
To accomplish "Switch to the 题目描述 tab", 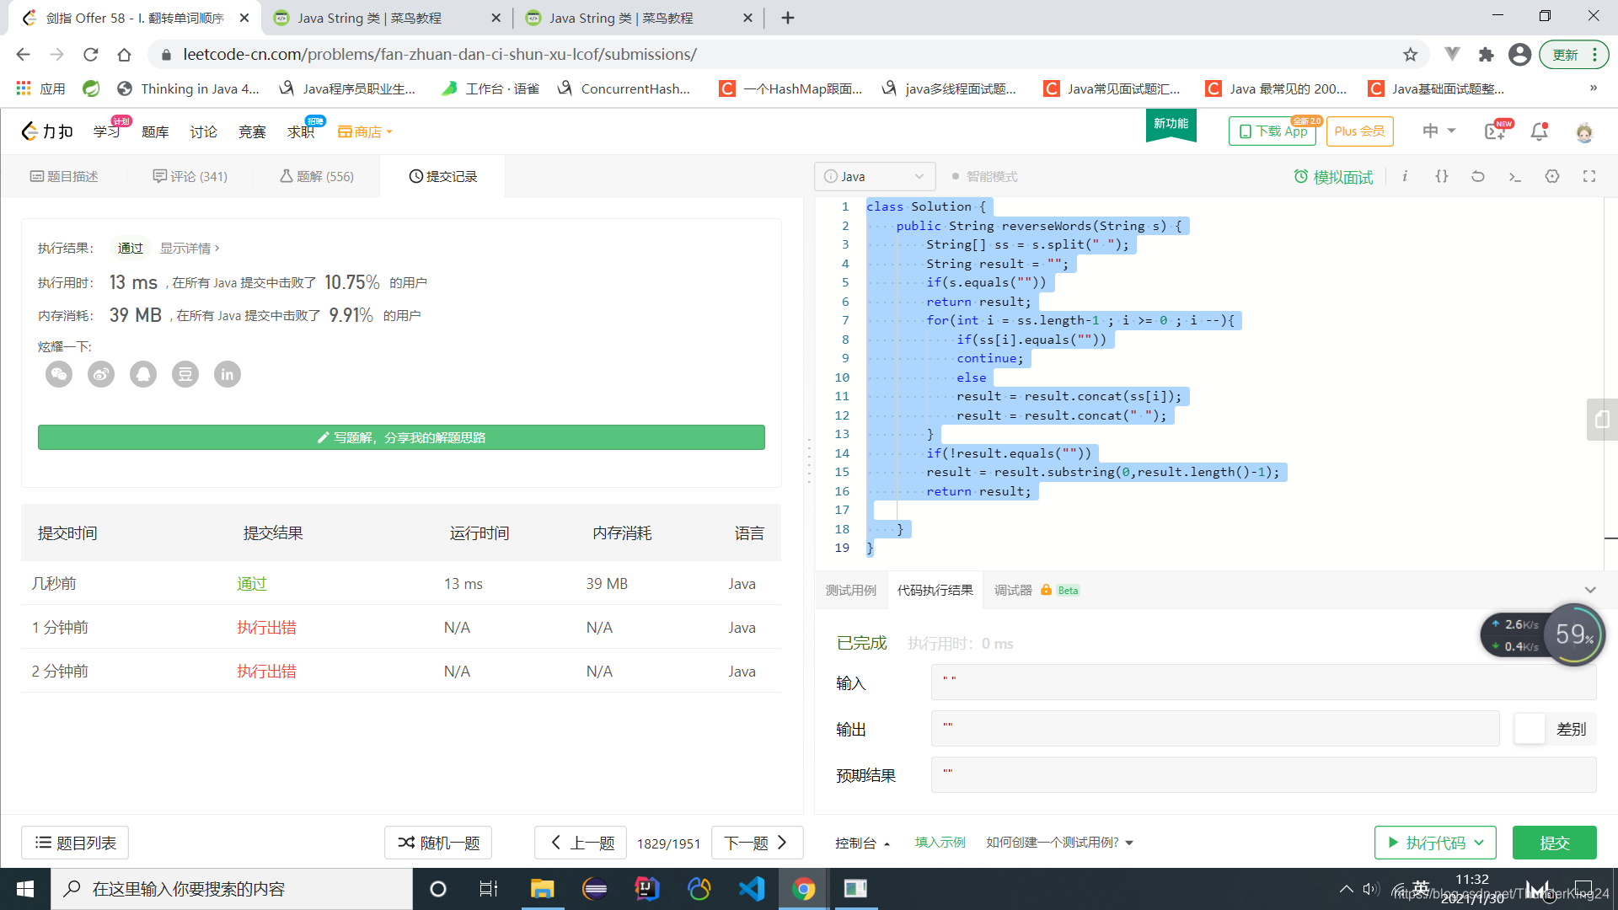I will pyautogui.click(x=64, y=176).
